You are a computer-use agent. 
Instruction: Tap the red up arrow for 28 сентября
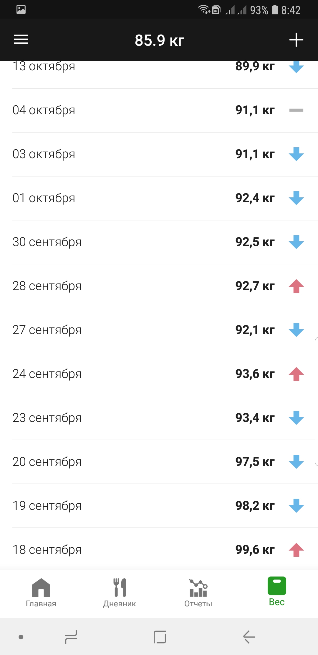tap(296, 286)
